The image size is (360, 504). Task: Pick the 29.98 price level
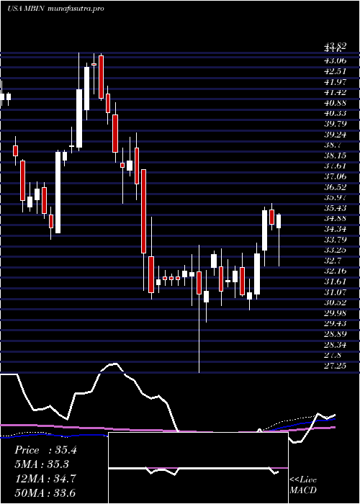point(335,313)
